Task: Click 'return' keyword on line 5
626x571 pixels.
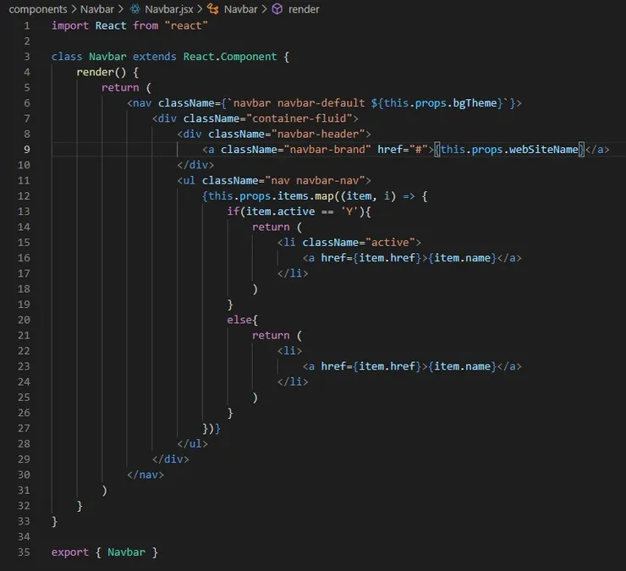Action: pyautogui.click(x=120, y=88)
